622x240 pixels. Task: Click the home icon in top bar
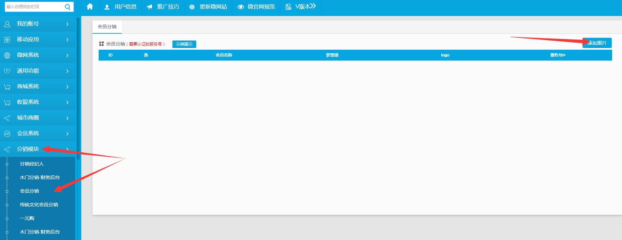pyautogui.click(x=90, y=7)
